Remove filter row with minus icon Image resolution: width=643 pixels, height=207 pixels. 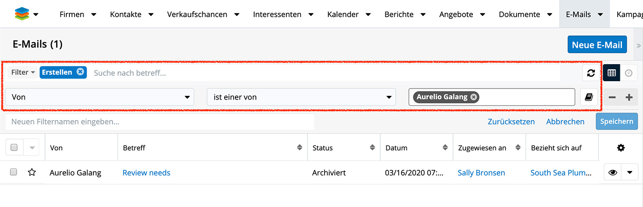point(612,98)
